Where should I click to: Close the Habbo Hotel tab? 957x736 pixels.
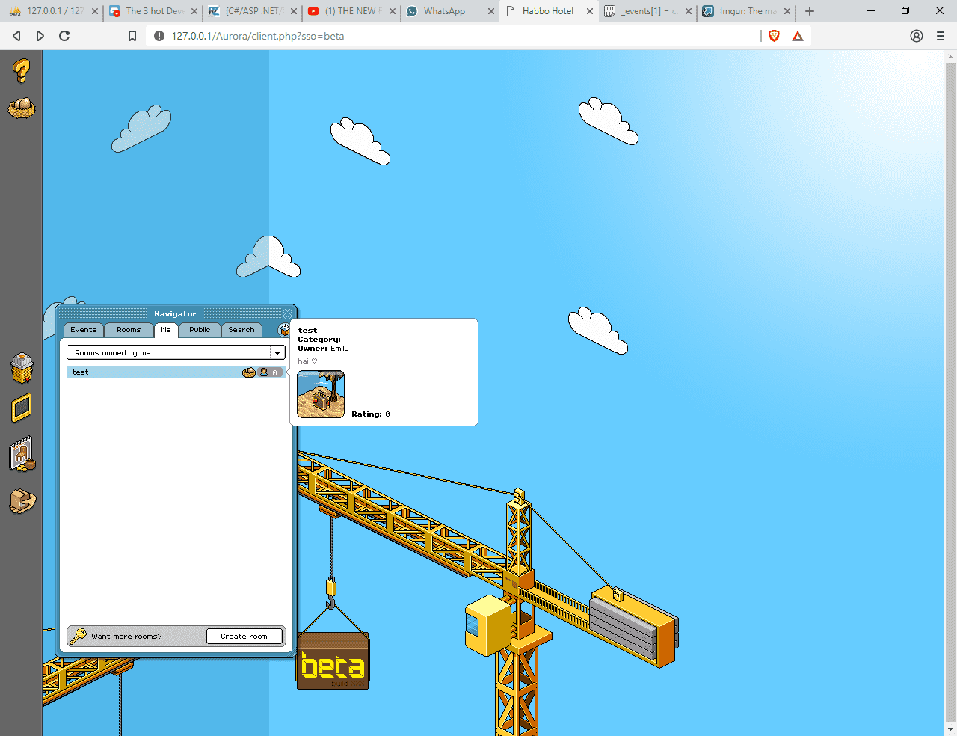click(x=590, y=11)
